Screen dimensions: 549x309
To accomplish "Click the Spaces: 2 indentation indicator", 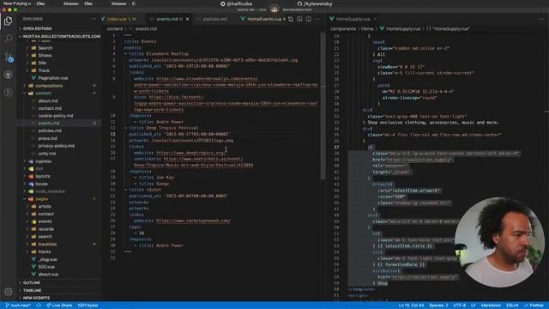I will 438,306.
